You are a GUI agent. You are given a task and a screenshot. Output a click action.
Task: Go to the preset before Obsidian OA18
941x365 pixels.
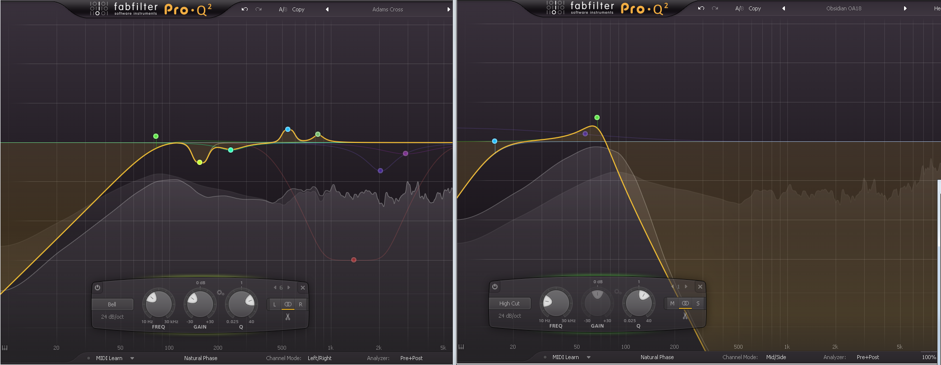pos(783,8)
